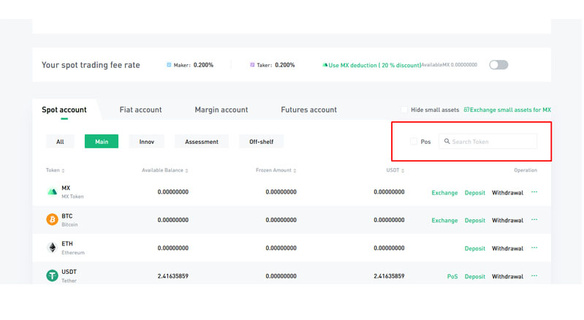Image resolution: width=584 pixels, height=320 pixels.
Task: Select the Innov filter
Action: 146,142
